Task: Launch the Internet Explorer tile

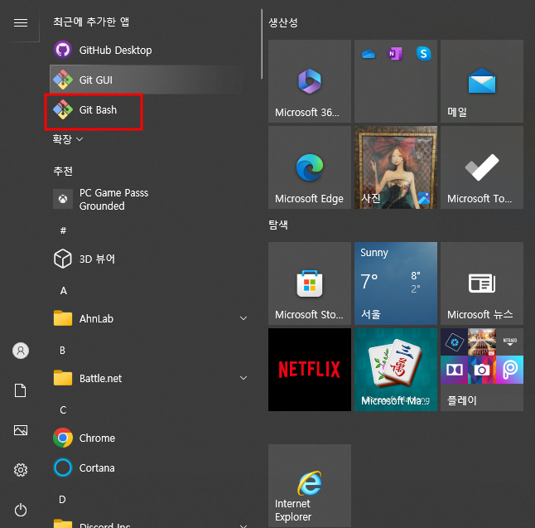Action: point(310,486)
